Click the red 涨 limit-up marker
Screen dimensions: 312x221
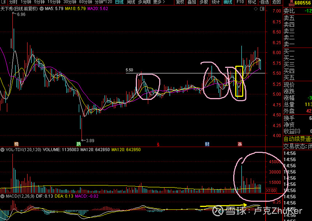click(240, 144)
